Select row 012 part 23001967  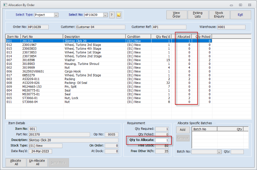pos(109,45)
